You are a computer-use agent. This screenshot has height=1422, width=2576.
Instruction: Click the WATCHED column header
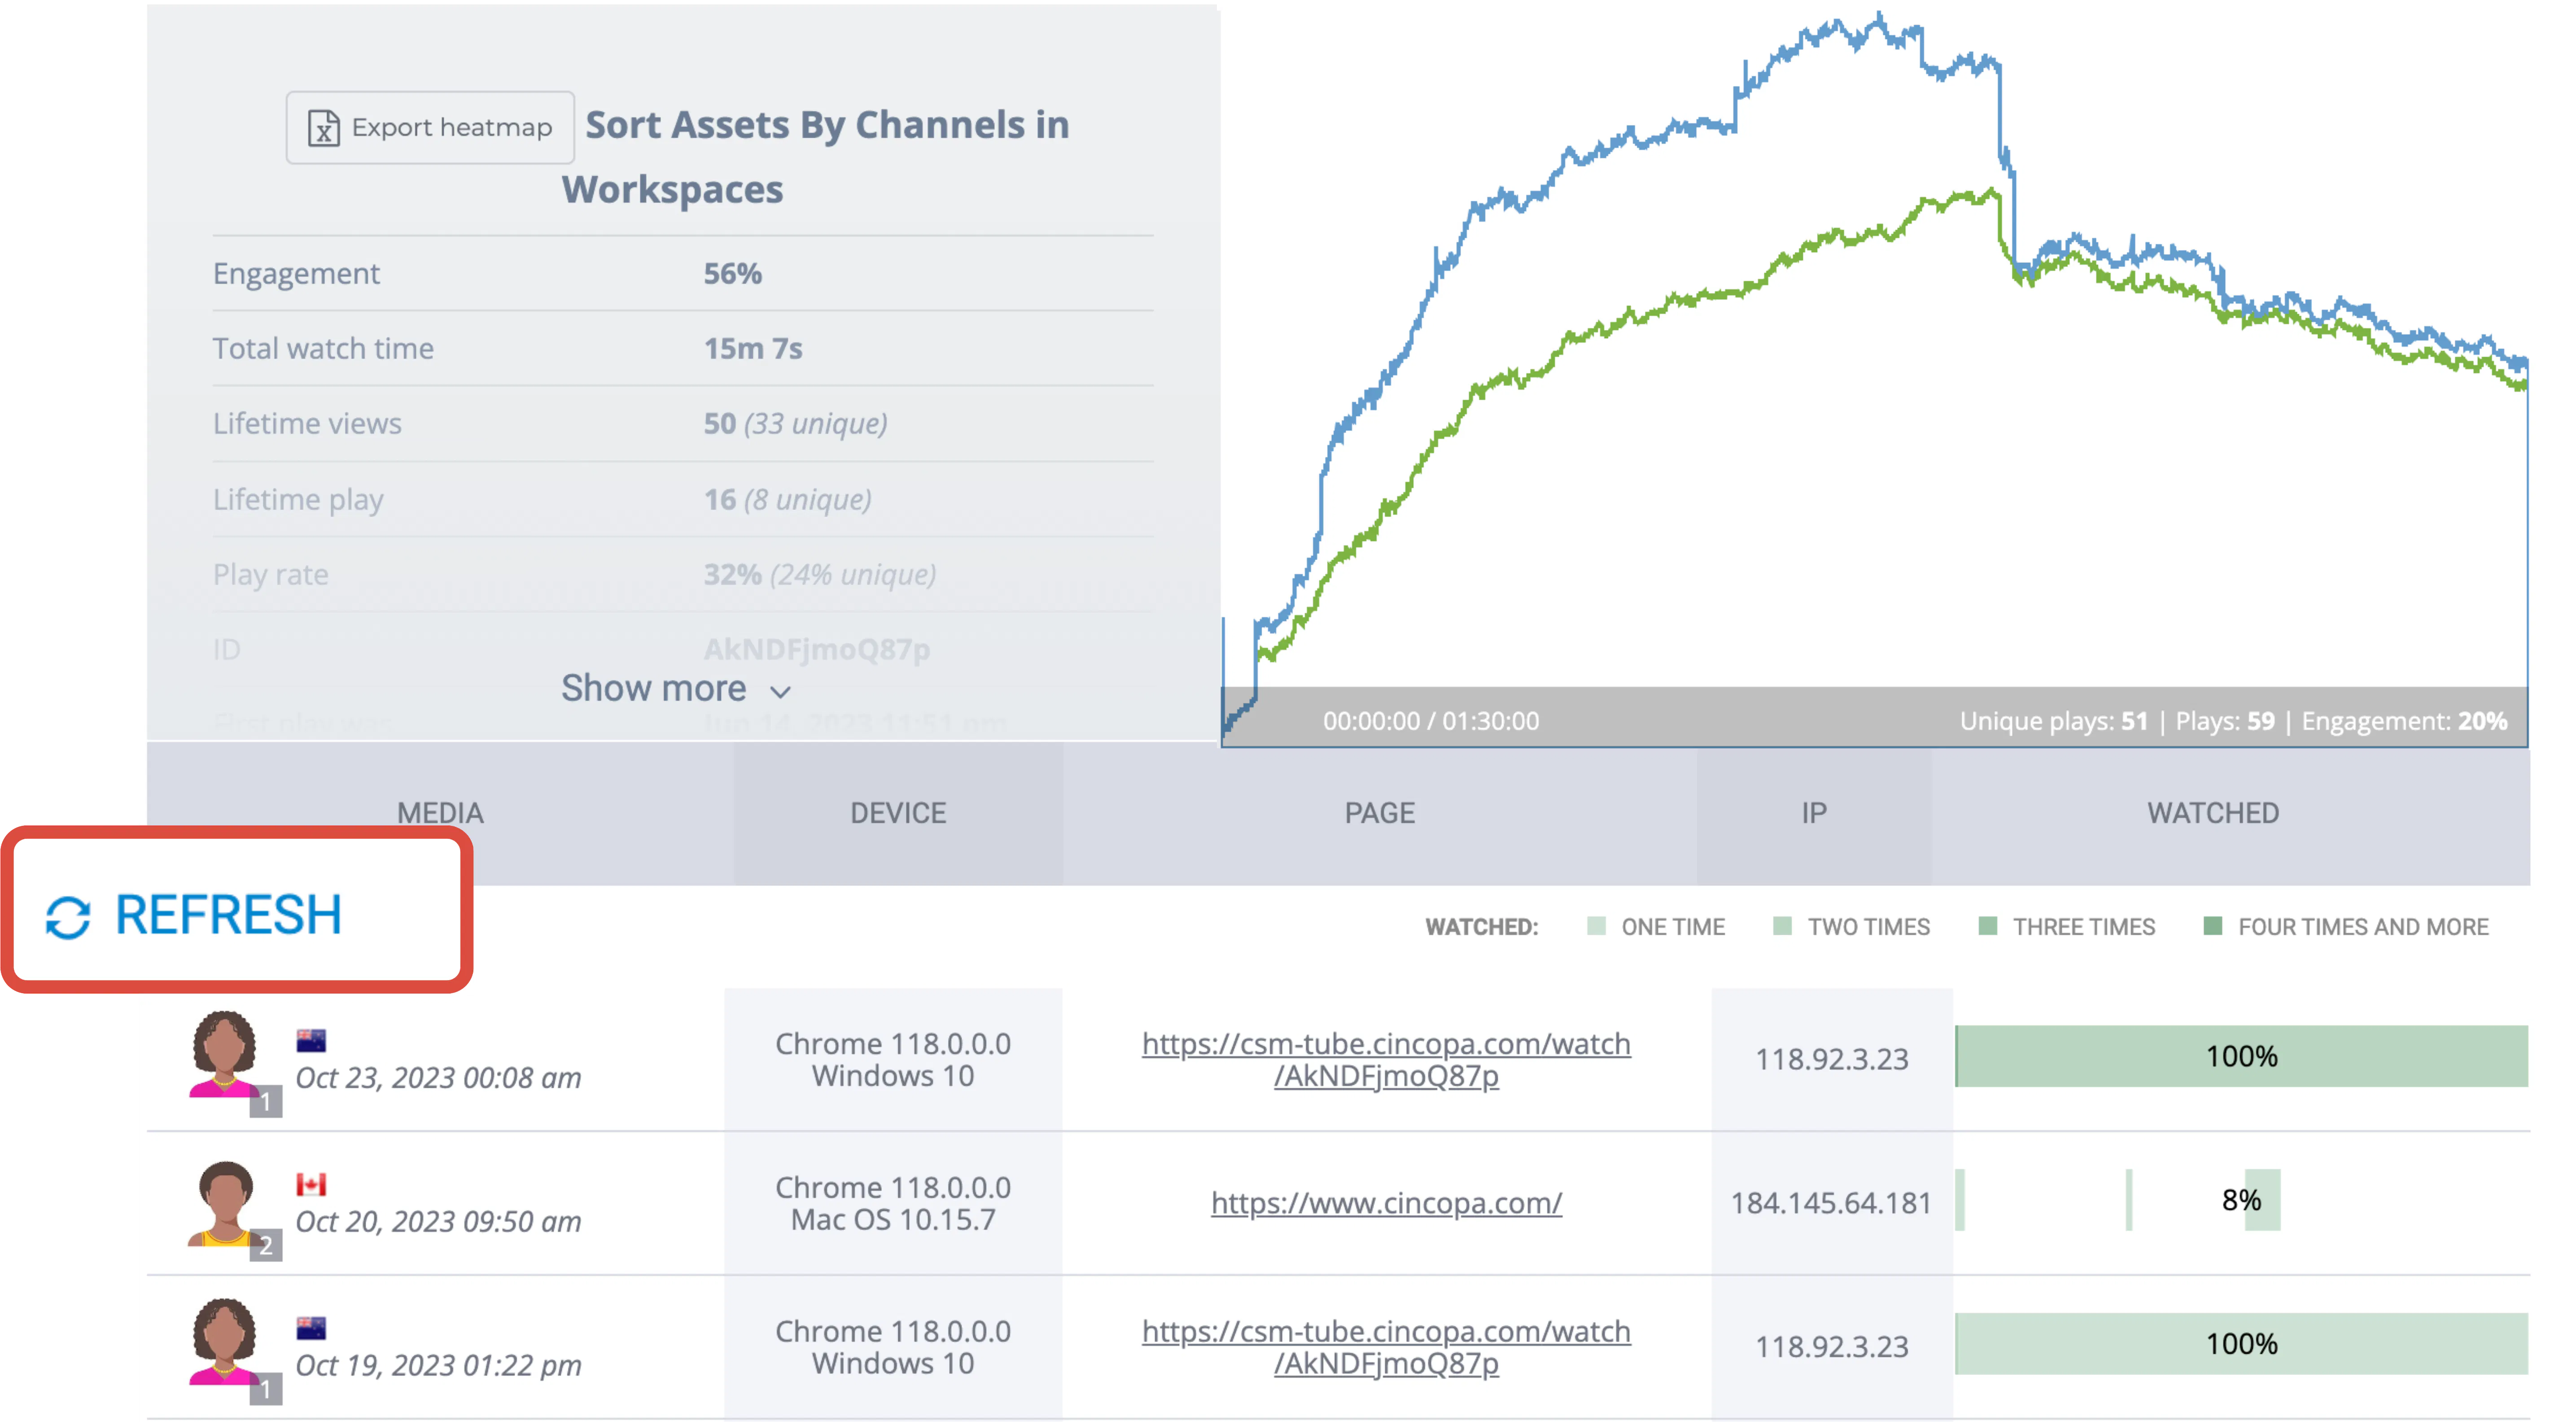(2212, 812)
